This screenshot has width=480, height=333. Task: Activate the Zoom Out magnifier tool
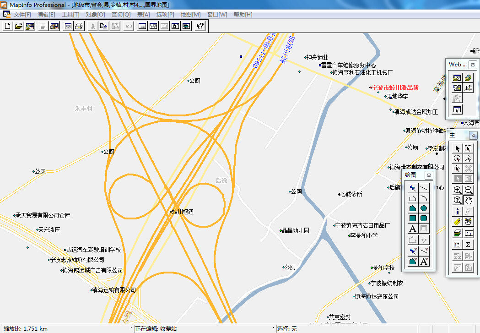tap(468, 190)
